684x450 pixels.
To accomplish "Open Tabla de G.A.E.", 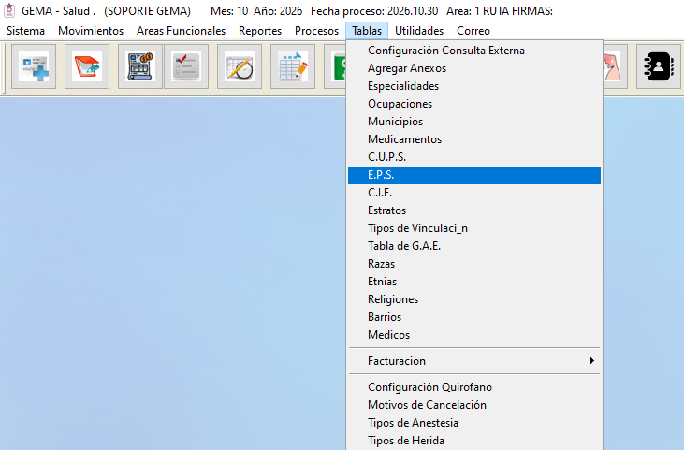I will 474,246.
